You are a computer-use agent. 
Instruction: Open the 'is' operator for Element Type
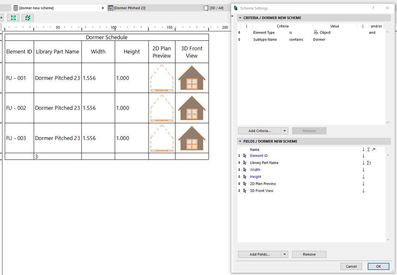coord(290,33)
